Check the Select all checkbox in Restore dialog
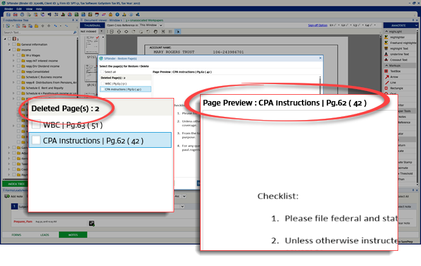The height and width of the screenshot is (266, 421). (x=102, y=72)
